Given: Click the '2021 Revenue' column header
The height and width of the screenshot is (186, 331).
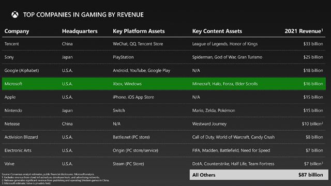Looking at the screenshot, I should pyautogui.click(x=304, y=31).
